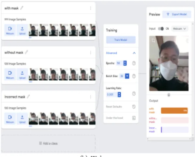Click Under the hood text
The width and height of the screenshot is (195, 157).
[x=114, y=118]
